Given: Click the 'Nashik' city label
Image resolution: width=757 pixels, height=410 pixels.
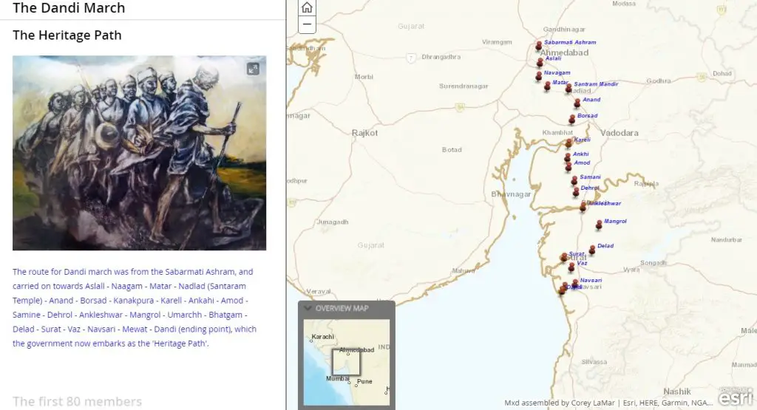Looking at the screenshot, I should [677, 392].
